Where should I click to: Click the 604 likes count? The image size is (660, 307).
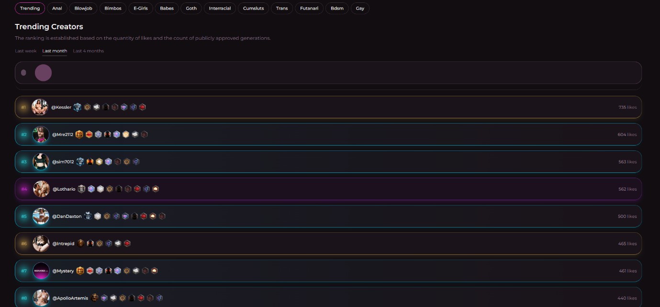[x=627, y=135]
